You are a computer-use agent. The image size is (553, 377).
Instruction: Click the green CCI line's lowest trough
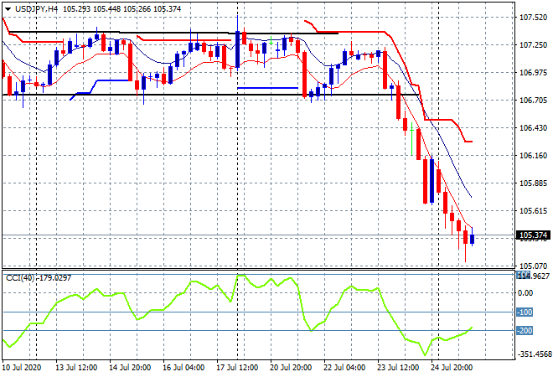coord(425,354)
